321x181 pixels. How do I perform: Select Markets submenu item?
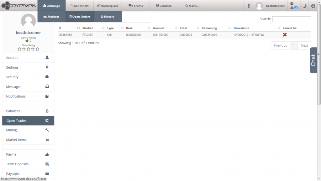51,17
